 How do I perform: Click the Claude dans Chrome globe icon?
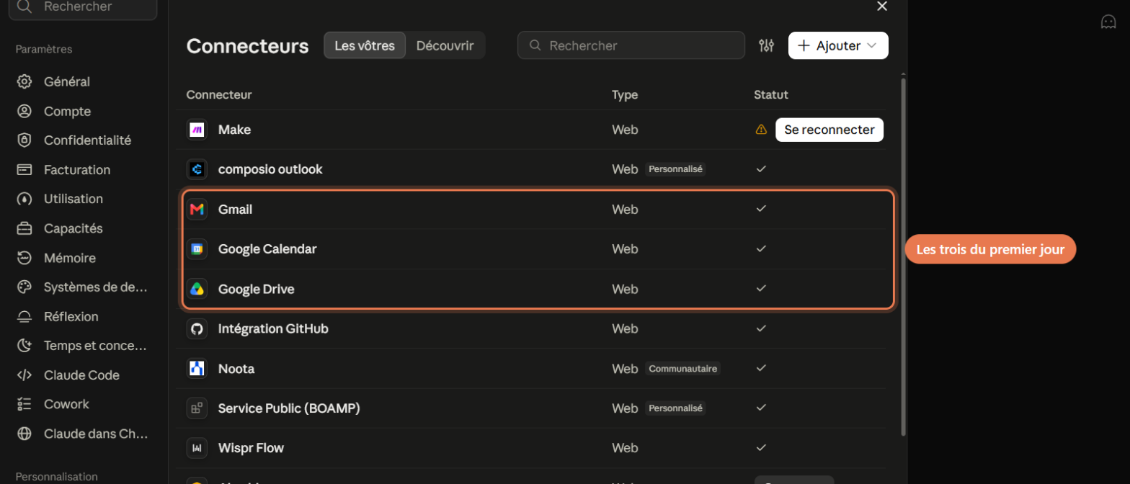25,434
